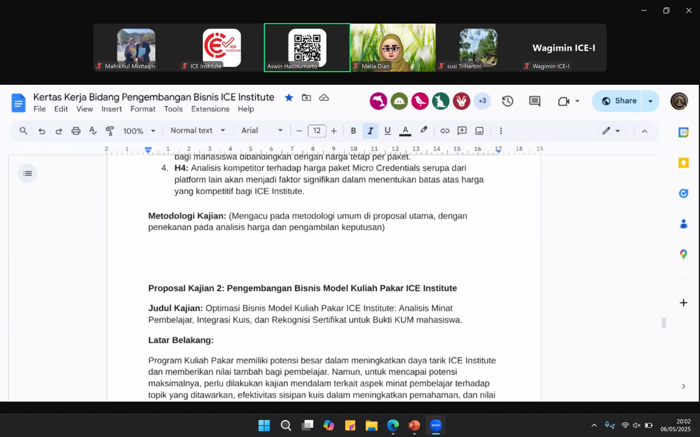Image resolution: width=700 pixels, height=437 pixels.
Task: Click the document vertical scrollbar thumb
Action: 664,323
